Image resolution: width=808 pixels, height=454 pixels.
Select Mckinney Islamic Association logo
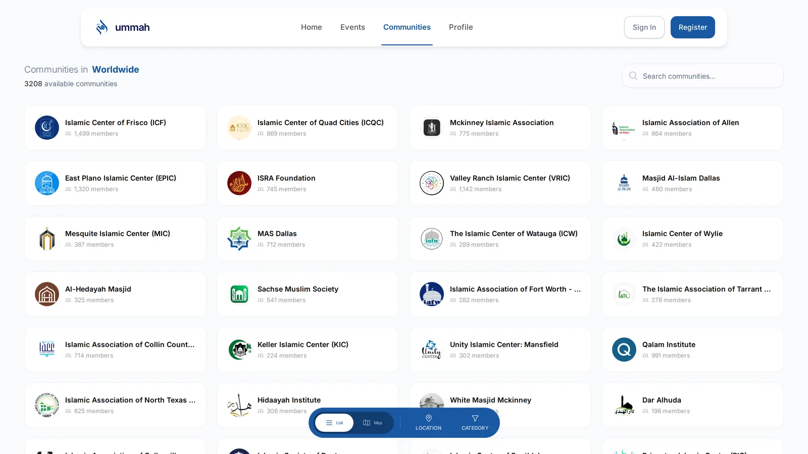coord(432,128)
